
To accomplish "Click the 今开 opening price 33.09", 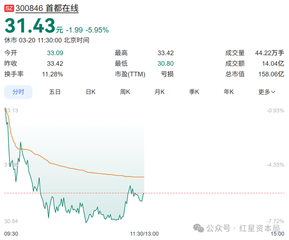I will (55, 53).
